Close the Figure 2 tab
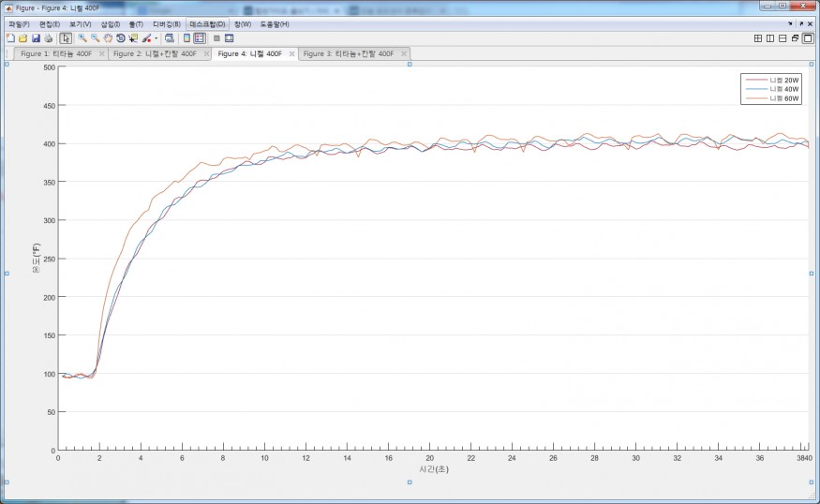 pos(206,53)
